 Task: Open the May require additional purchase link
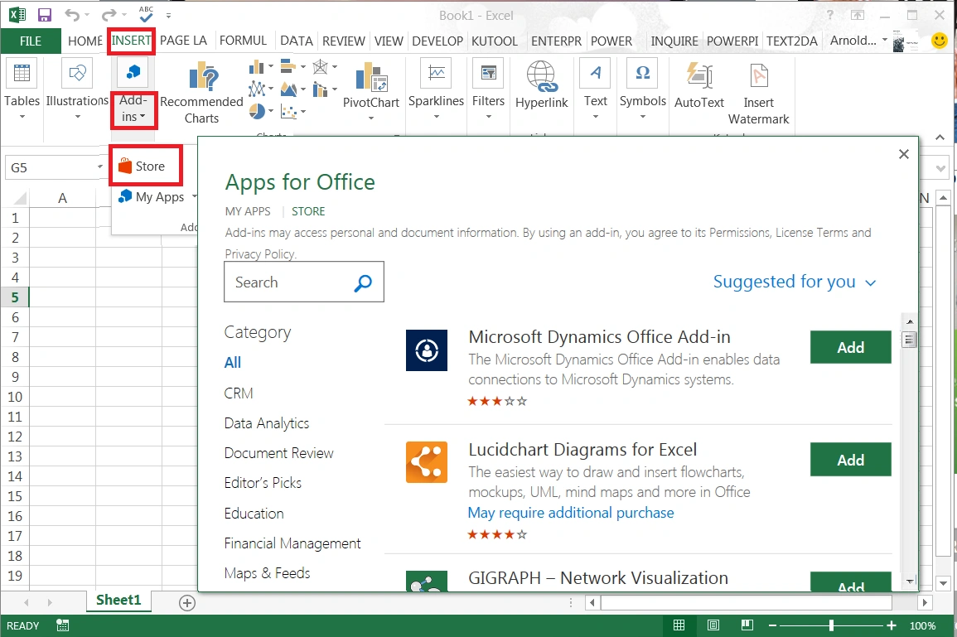coord(571,513)
